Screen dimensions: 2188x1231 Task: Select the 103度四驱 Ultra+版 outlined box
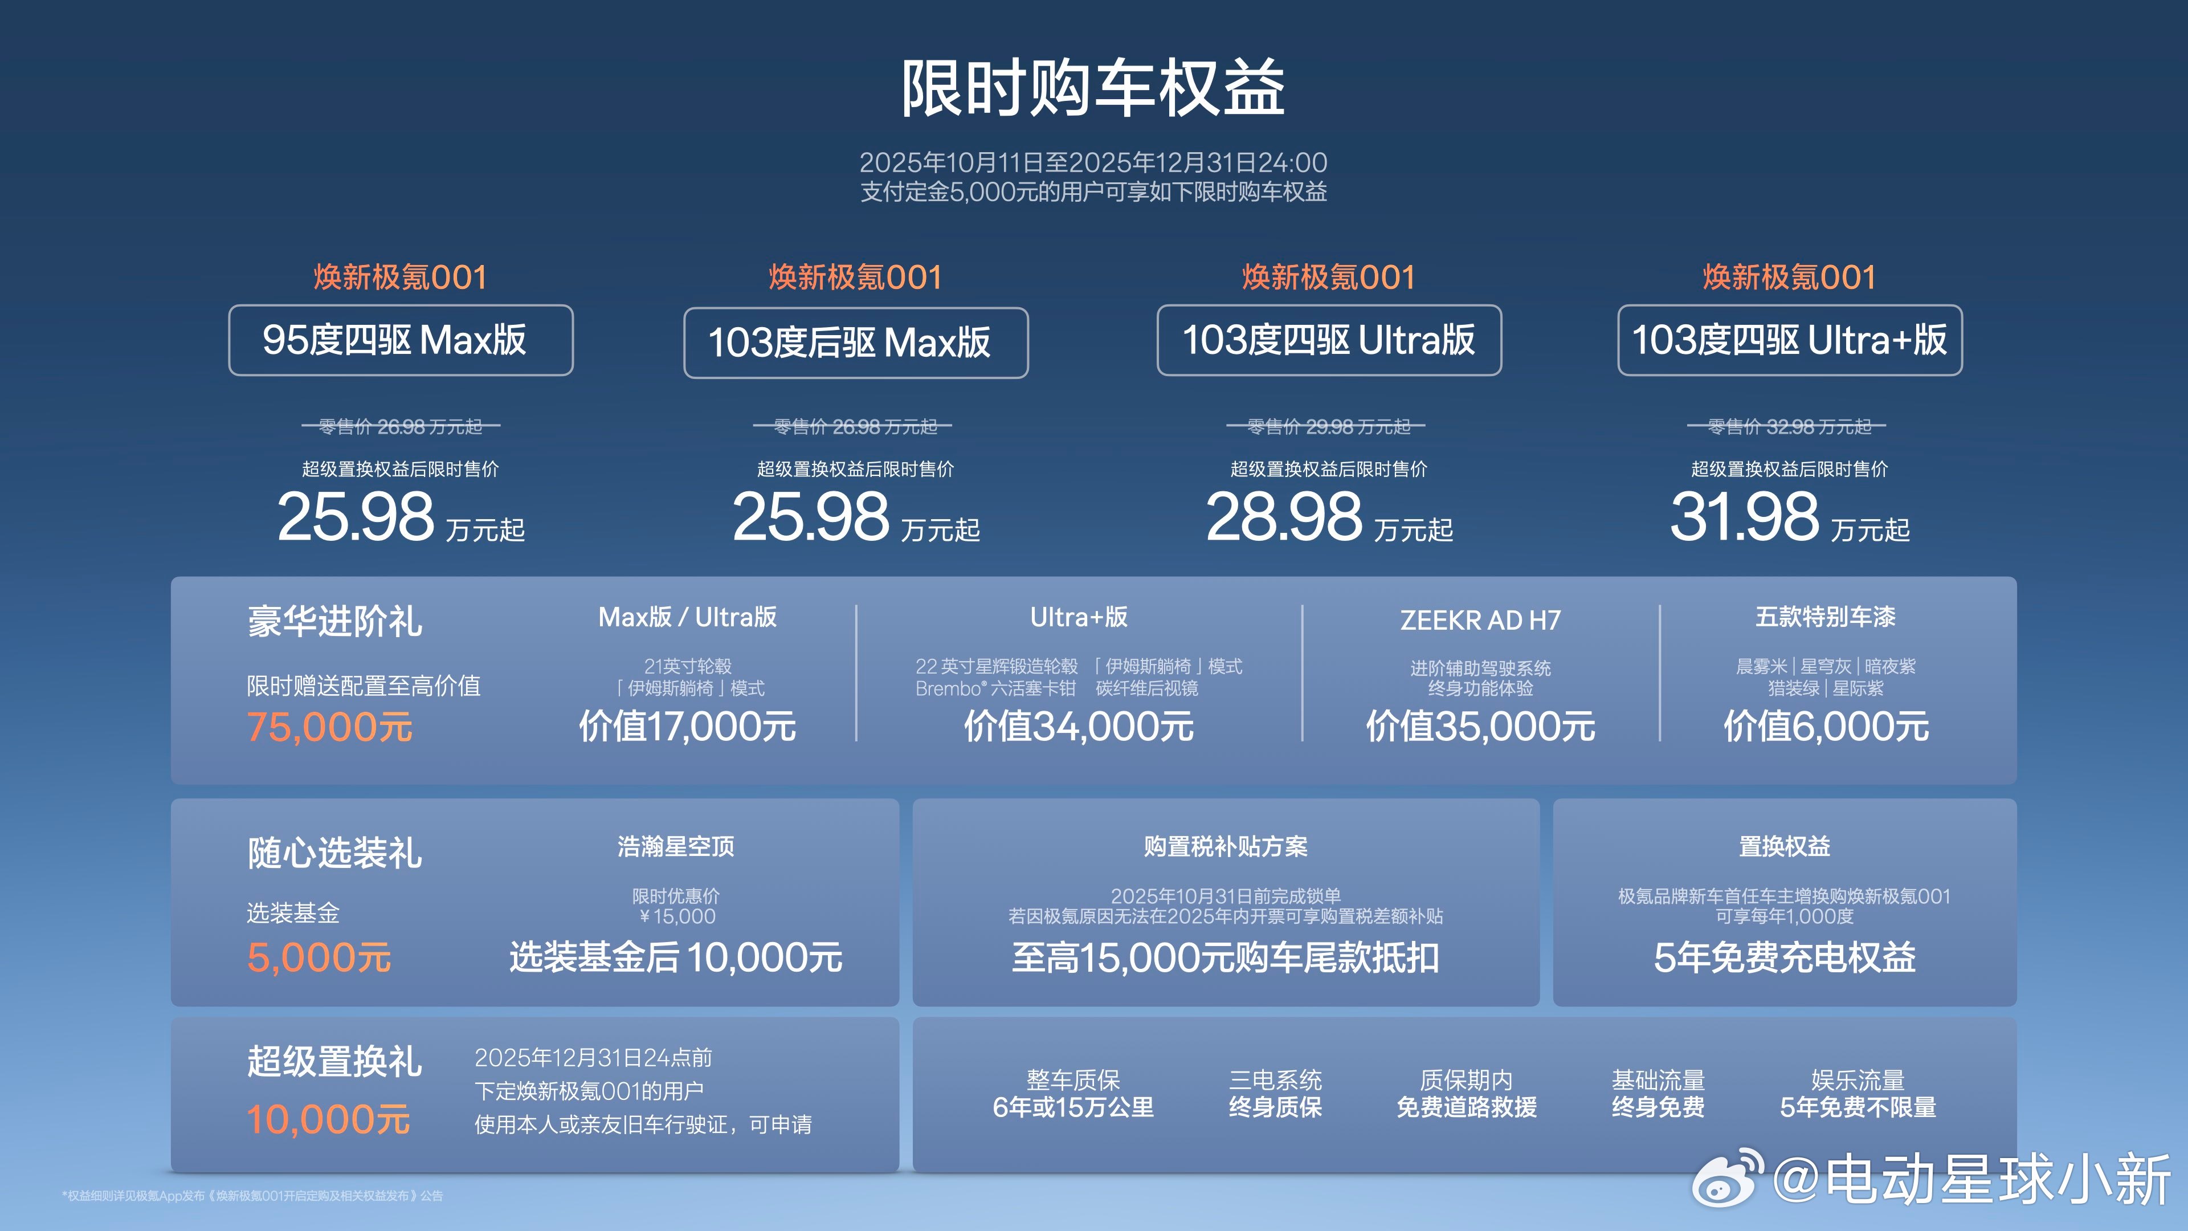point(1790,340)
